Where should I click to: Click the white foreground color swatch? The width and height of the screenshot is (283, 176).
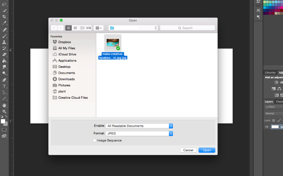(3, 121)
